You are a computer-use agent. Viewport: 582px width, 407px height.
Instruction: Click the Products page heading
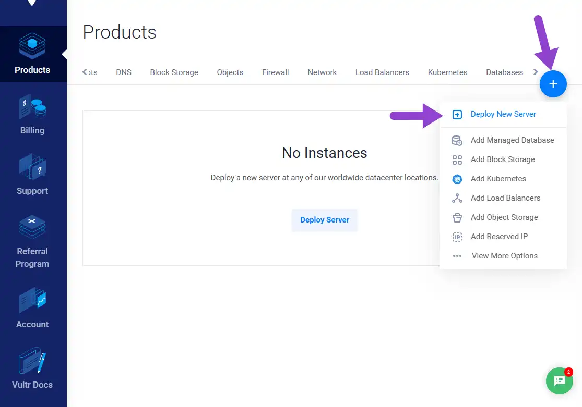click(x=120, y=32)
